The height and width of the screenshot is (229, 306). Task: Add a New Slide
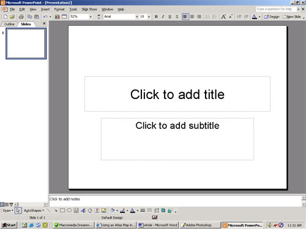pos(292,16)
